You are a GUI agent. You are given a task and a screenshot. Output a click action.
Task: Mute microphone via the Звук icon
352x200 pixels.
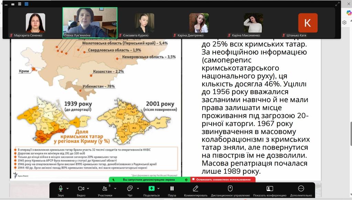tap(61, 189)
